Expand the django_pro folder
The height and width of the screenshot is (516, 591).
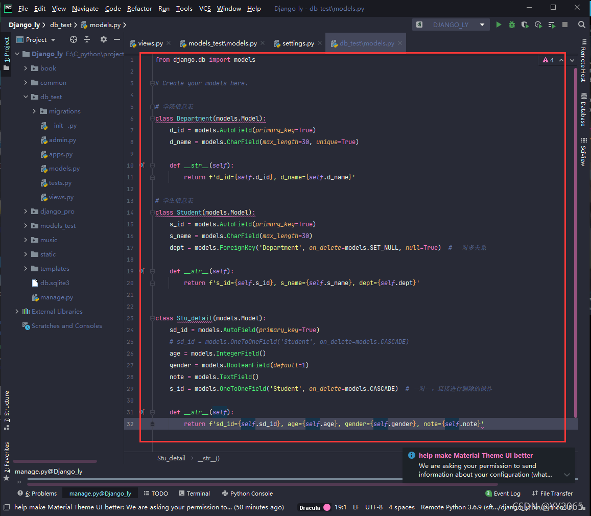click(26, 212)
